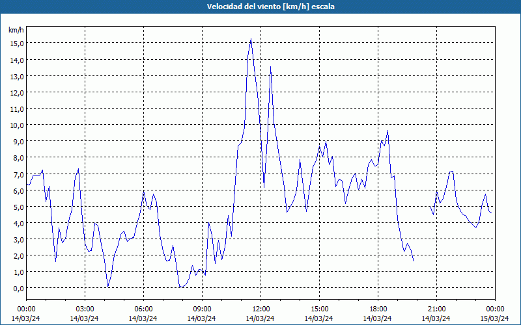Select the 11,0 y-axis value

[17, 109]
